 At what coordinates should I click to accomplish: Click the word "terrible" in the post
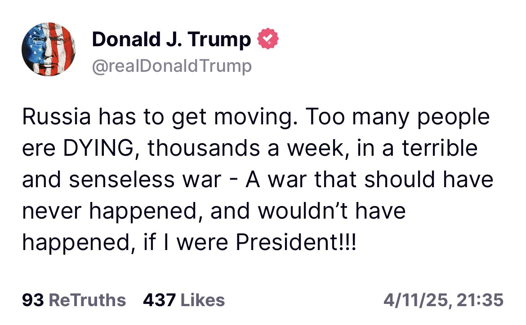click(440, 148)
